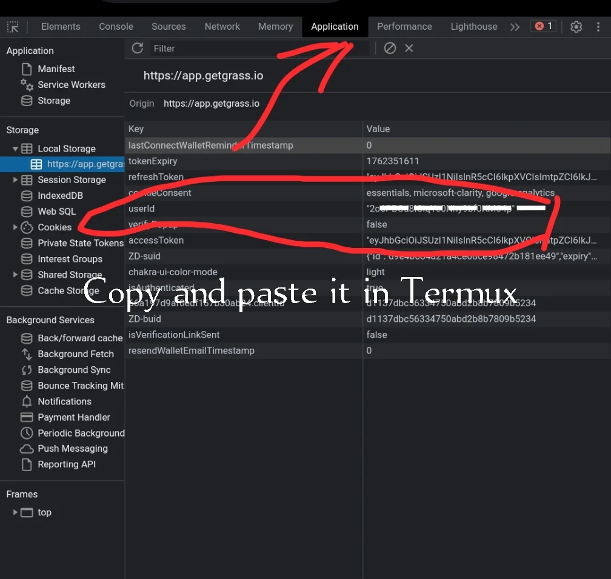Open the Manifest item

pyautogui.click(x=56, y=69)
